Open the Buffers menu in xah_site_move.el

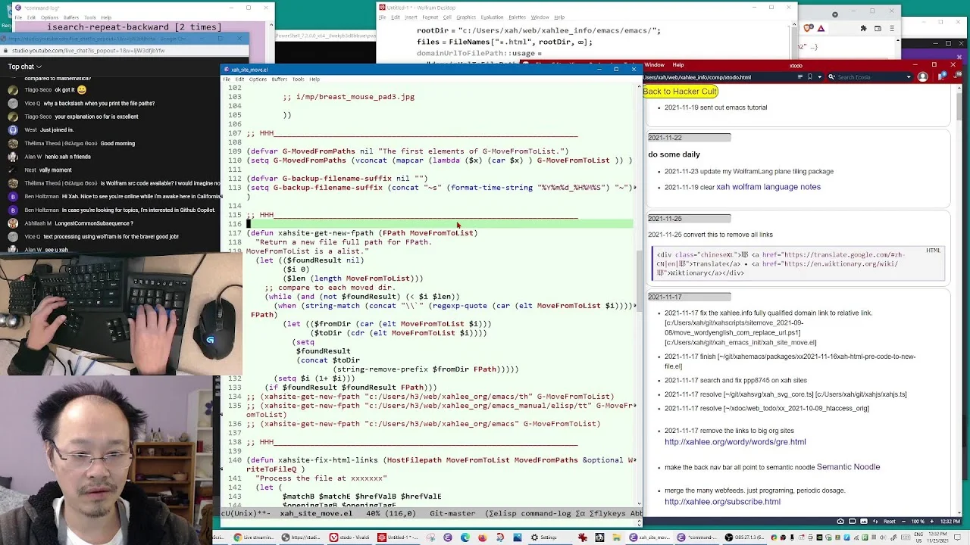pos(279,79)
